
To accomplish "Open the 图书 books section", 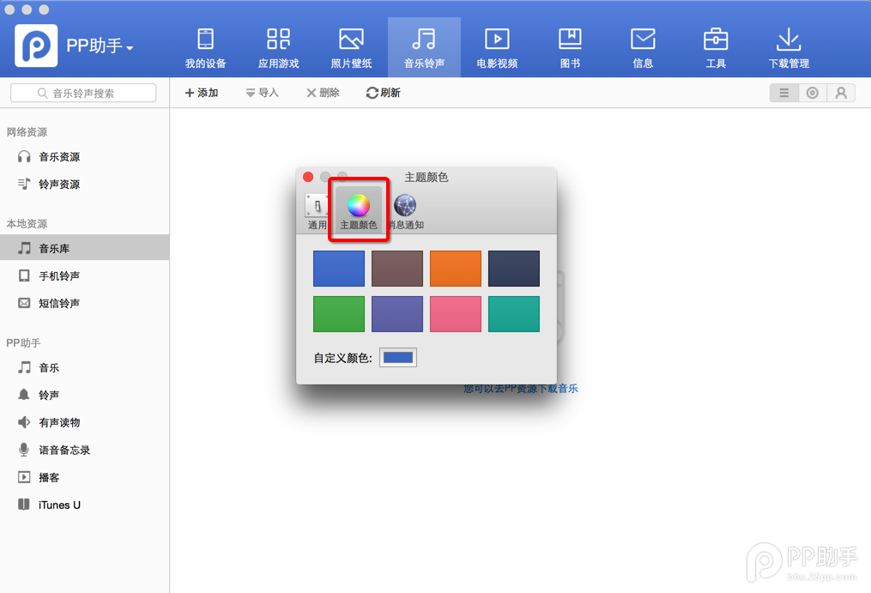I will pyautogui.click(x=570, y=48).
